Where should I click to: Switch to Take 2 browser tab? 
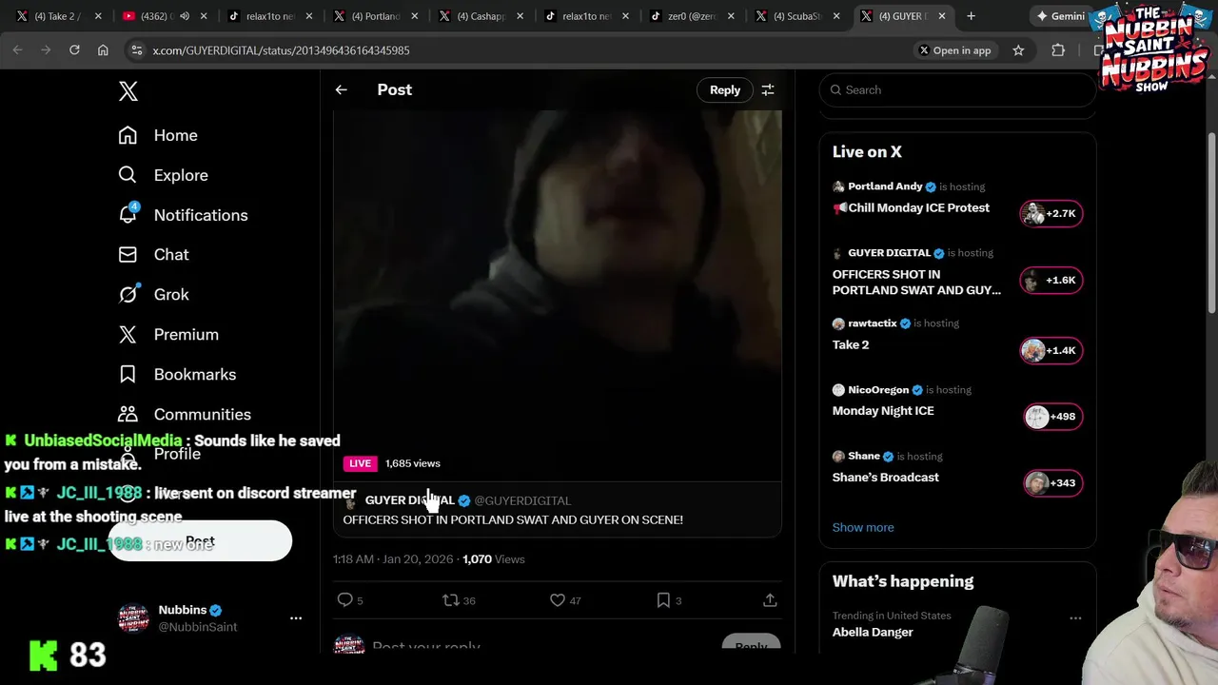[59, 16]
